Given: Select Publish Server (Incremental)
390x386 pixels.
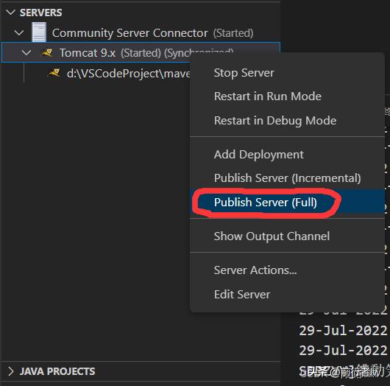Looking at the screenshot, I should click(287, 178).
